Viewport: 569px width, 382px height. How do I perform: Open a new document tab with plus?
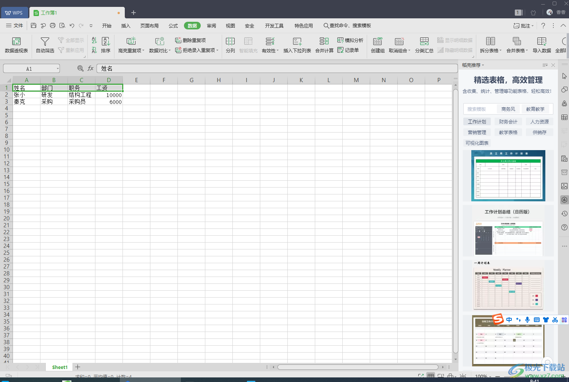[134, 13]
